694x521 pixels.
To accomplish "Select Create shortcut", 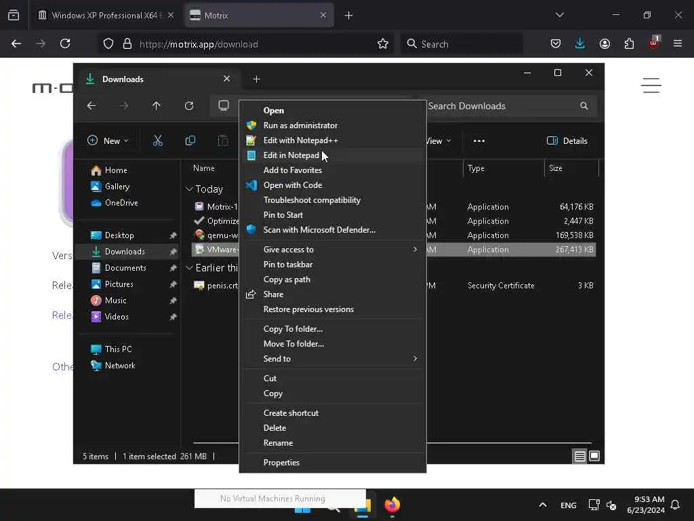I will (332, 413).
